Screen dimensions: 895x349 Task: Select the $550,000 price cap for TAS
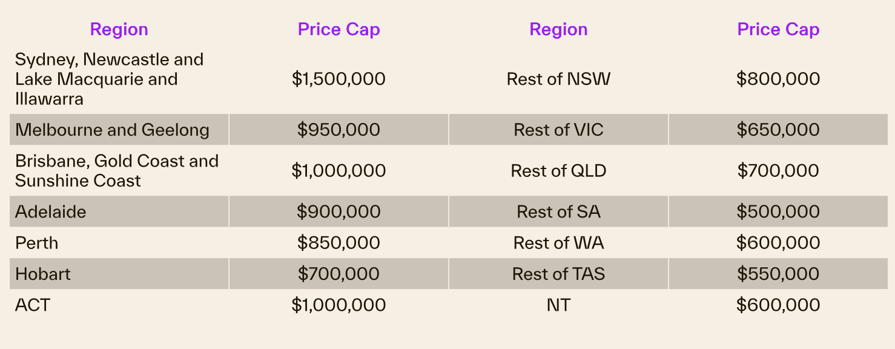[778, 274]
